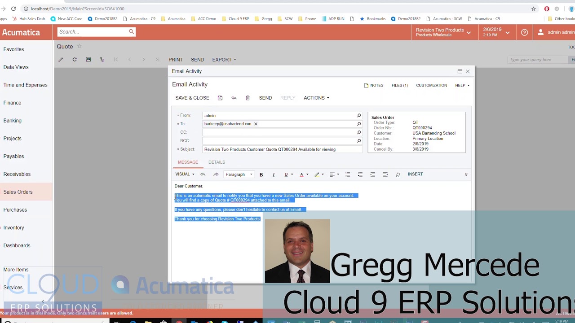This screenshot has width=575, height=323.
Task: Click the help question mark icon in header
Action: click(x=524, y=32)
